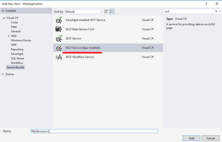222x142 pixels.
Task: Click Visual C# in the WCF Data Service row
Action: point(148,29)
